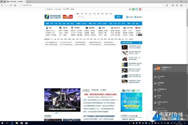Click the address bar URL www.zol.com.cn
The width and height of the screenshot is (188, 125).
tap(27, 5)
